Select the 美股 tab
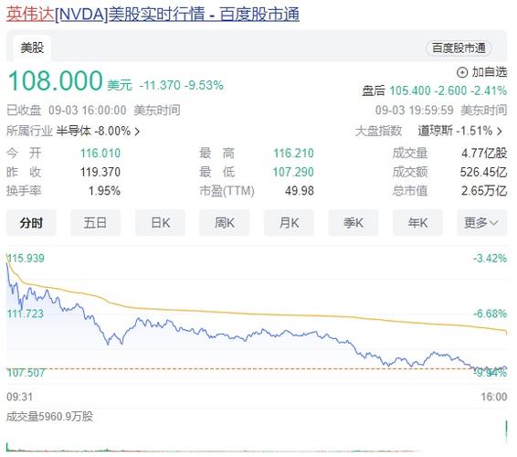The image size is (517, 457). [32, 48]
